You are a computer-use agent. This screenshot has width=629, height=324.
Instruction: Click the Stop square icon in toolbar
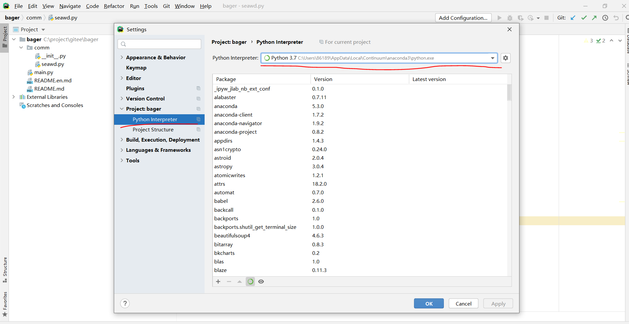546,18
